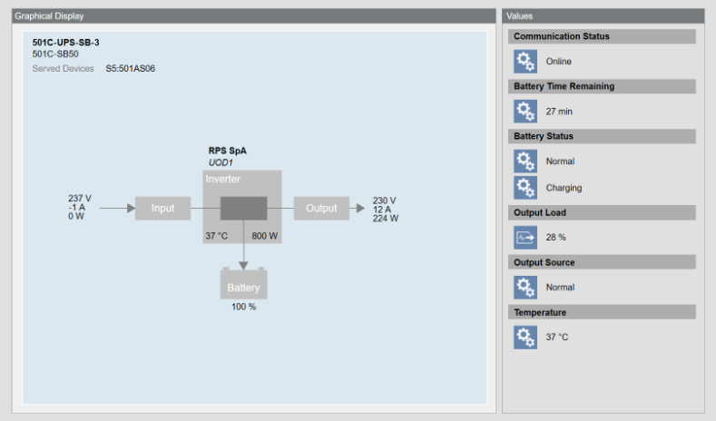Click the Battery Status Normal gear icon

pos(525,162)
